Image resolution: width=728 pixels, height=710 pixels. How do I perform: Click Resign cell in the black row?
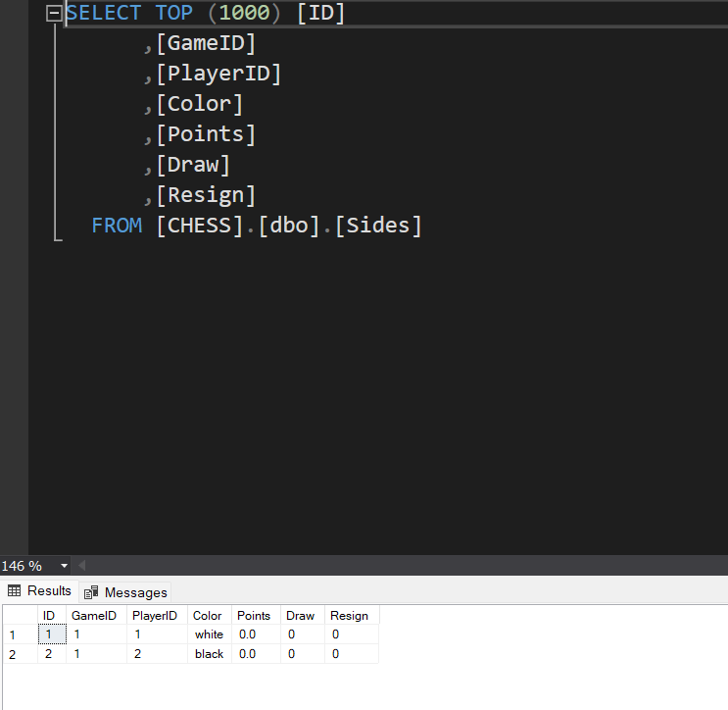[x=352, y=654]
